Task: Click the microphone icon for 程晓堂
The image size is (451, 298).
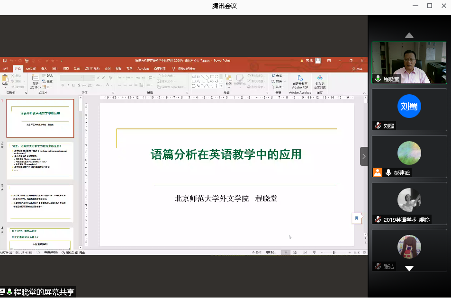Action: coord(378,79)
